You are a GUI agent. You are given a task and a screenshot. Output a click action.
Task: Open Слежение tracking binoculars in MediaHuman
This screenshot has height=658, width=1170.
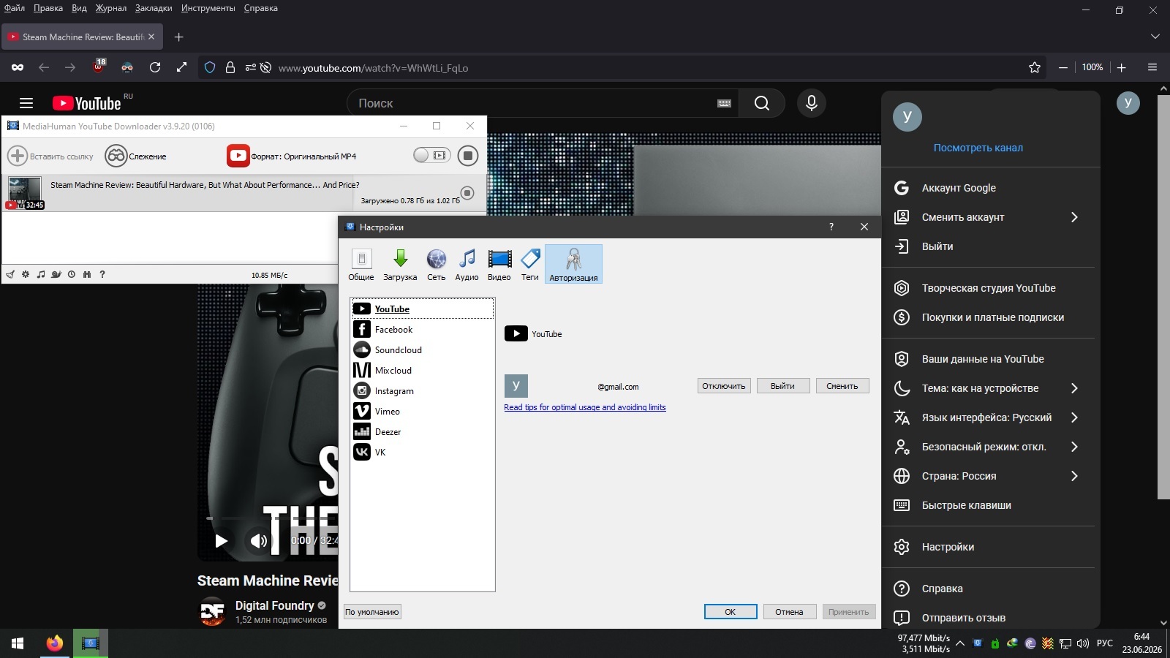point(116,156)
